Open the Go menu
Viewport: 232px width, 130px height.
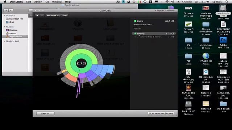[47, 2]
